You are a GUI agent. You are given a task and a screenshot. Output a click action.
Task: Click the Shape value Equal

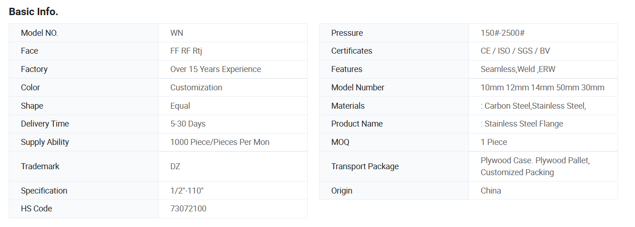pyautogui.click(x=180, y=106)
